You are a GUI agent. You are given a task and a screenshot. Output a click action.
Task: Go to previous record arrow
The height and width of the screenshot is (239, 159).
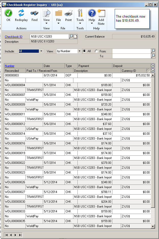click(11, 235)
